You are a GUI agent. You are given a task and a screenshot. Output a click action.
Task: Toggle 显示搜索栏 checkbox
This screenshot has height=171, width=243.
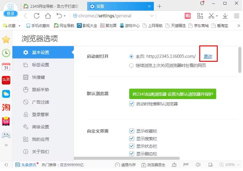point(132,138)
